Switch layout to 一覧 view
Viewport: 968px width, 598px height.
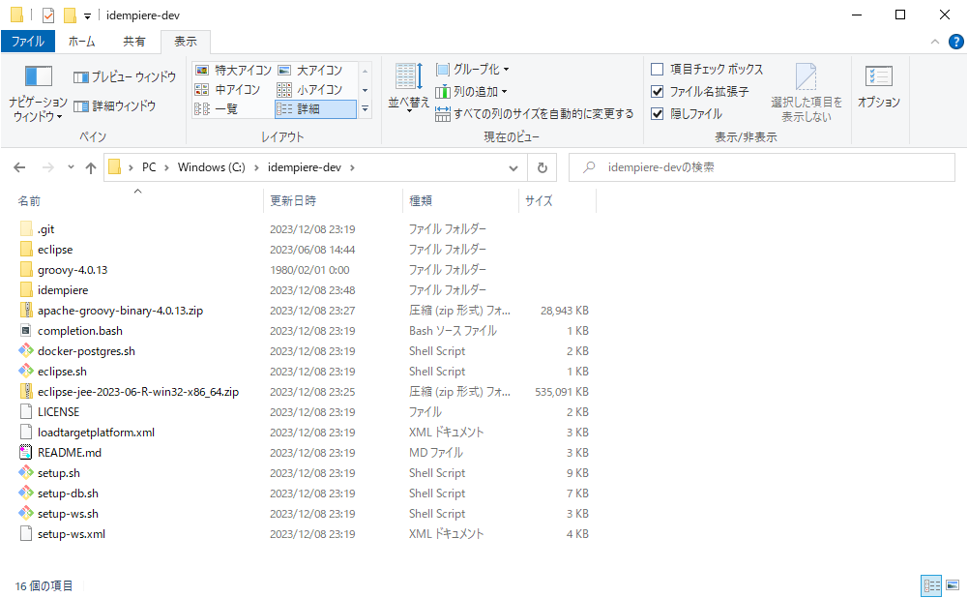216,109
